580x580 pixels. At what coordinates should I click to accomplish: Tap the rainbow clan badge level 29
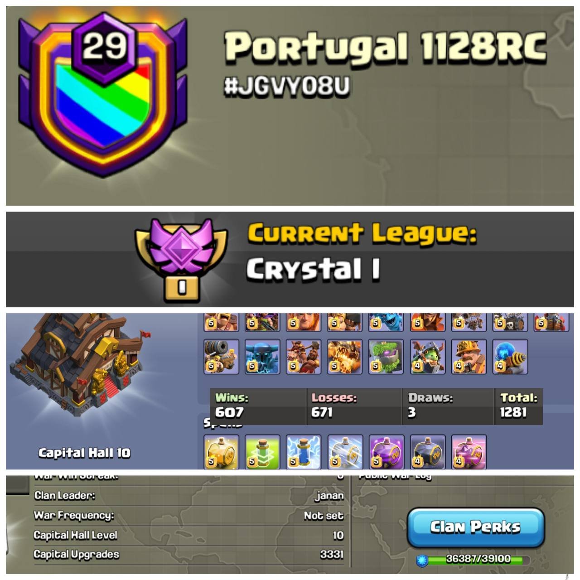pos(103,95)
